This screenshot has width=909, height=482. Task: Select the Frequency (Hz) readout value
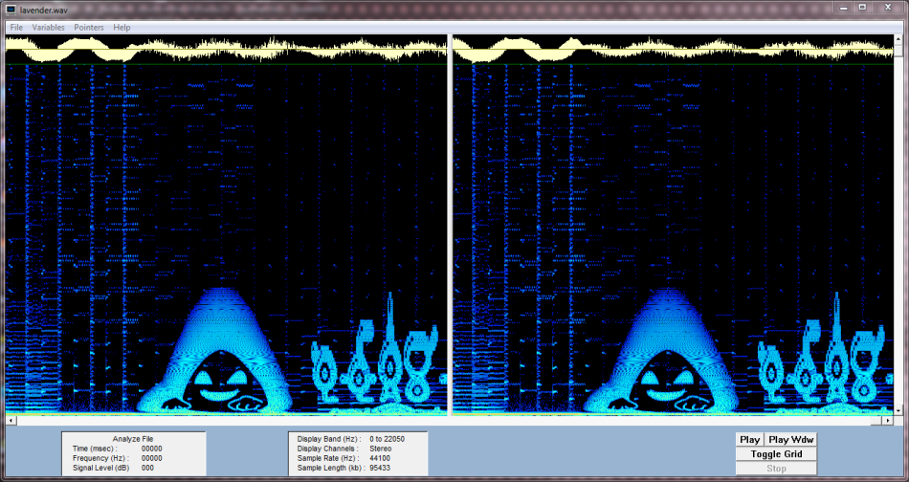(152, 458)
